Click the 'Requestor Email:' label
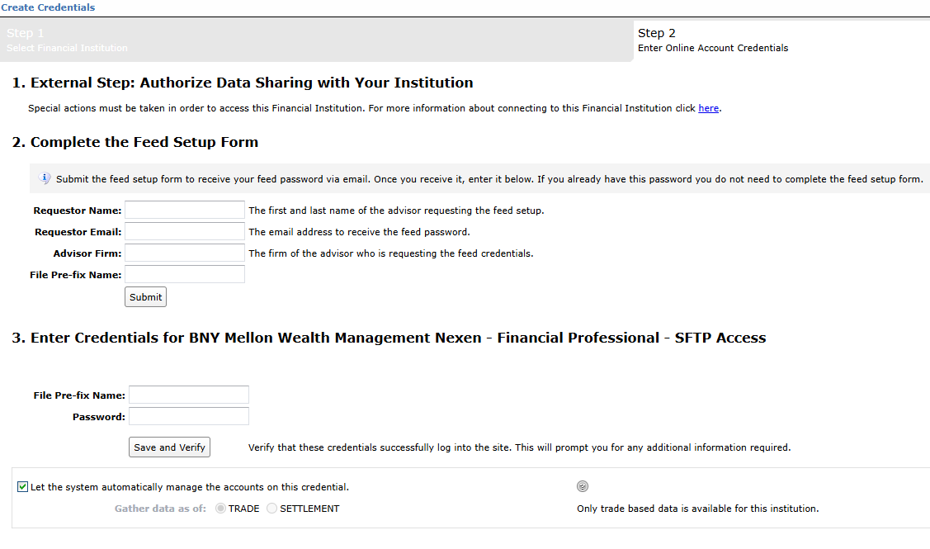 point(78,232)
